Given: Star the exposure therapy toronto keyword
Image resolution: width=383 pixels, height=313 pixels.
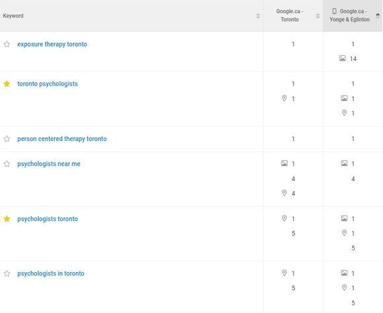Looking at the screenshot, I should coord(7,44).
